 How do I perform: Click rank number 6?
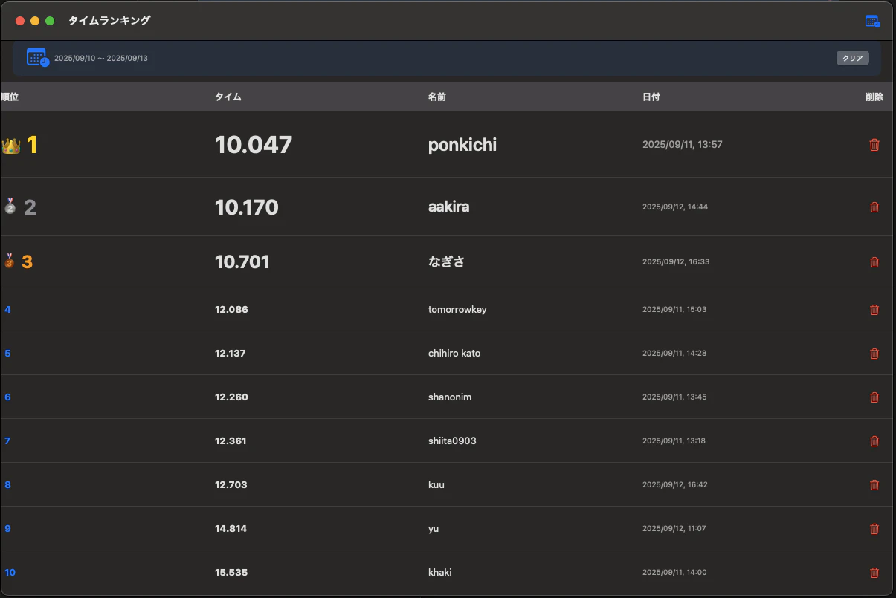point(7,397)
